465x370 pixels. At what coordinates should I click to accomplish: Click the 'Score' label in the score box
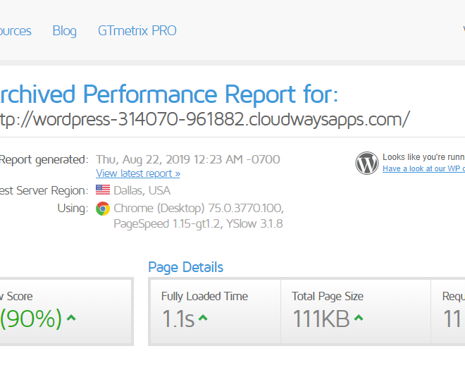tap(20, 297)
